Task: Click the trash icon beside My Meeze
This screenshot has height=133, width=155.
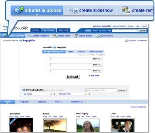Action: 54,94
